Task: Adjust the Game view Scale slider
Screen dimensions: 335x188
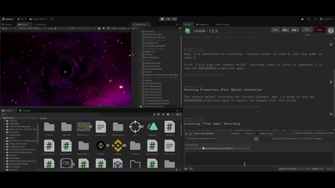Action: tap(61, 28)
